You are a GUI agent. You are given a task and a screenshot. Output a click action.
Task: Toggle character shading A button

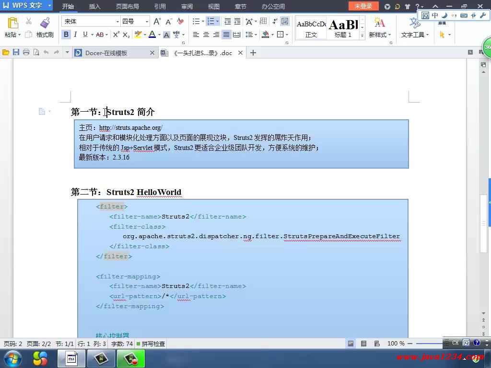[x=166, y=34]
